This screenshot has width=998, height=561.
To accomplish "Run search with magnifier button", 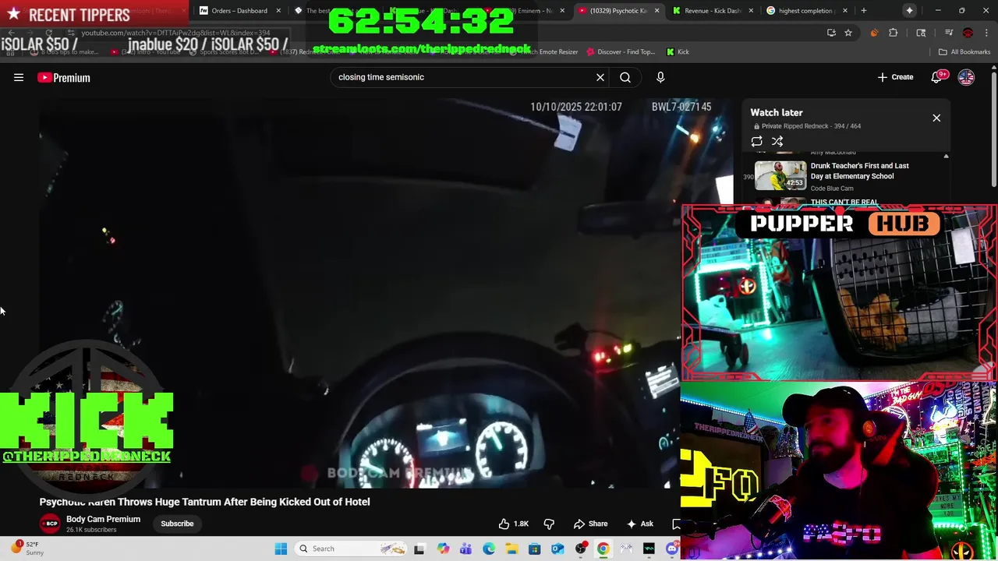I will (x=625, y=77).
